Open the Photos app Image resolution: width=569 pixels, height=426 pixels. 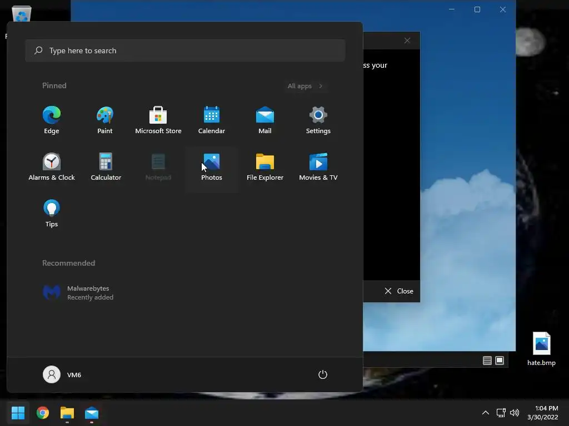[x=212, y=167]
